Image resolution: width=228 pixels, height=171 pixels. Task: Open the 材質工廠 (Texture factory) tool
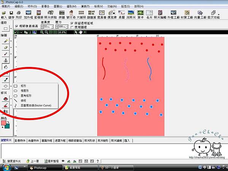(x=187, y=14)
